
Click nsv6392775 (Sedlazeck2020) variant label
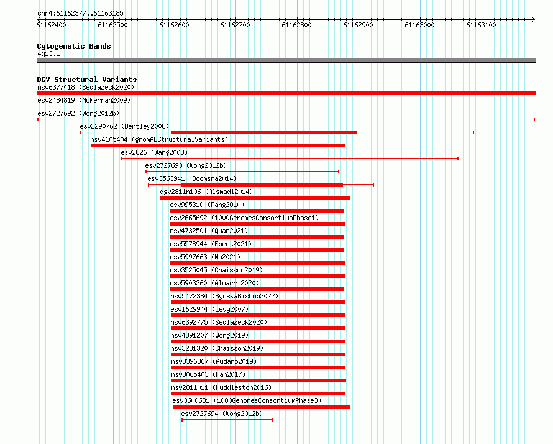pos(219,322)
